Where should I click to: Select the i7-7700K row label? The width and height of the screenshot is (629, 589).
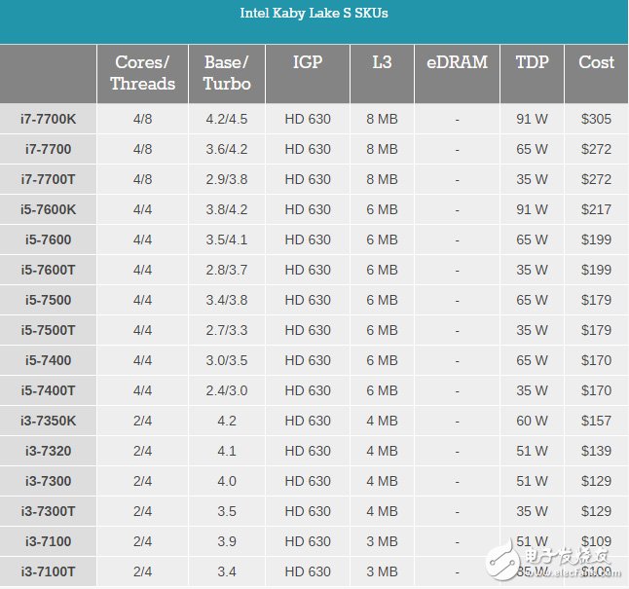(x=48, y=119)
